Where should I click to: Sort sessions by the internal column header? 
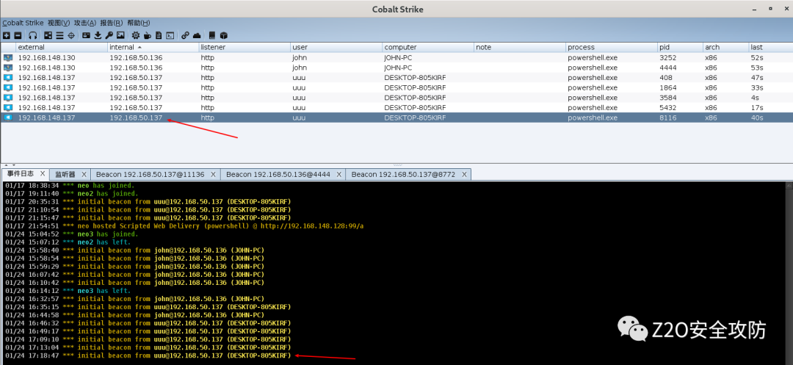click(x=153, y=47)
